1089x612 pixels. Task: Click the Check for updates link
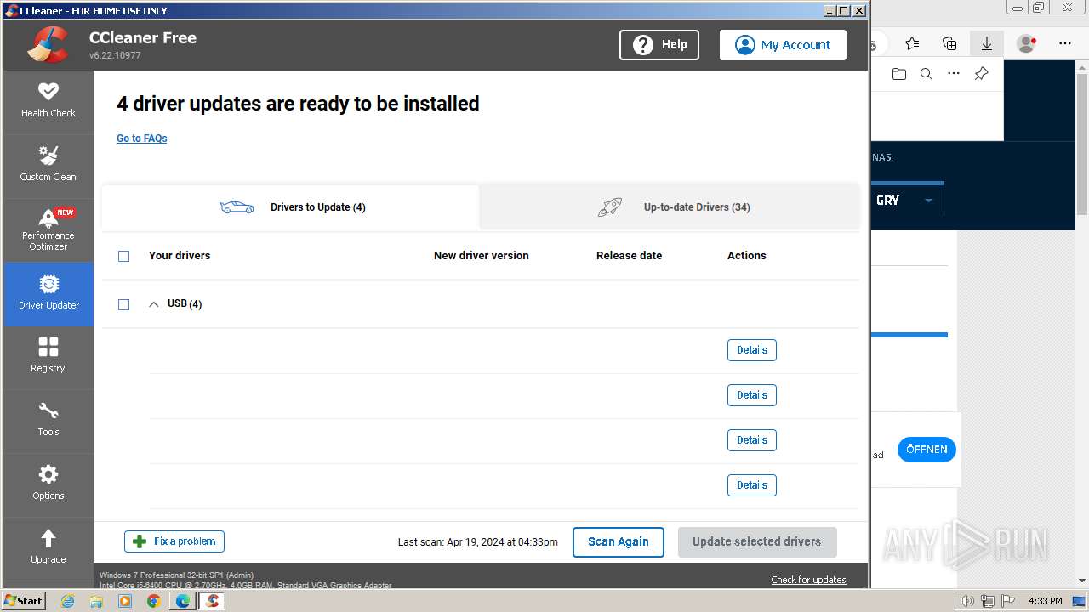coord(808,580)
